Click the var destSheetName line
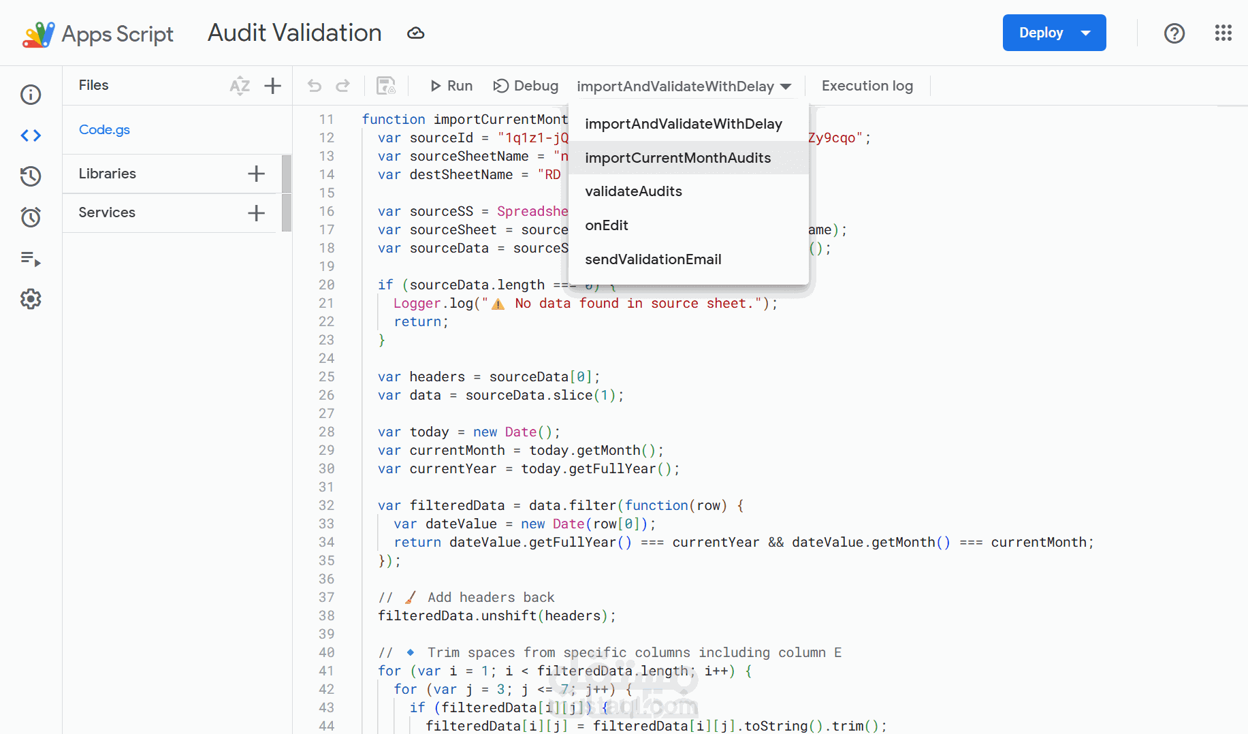 click(x=470, y=174)
